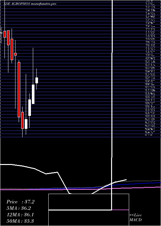Click the <<Live MACD label
161x226 pixels.
136,217
